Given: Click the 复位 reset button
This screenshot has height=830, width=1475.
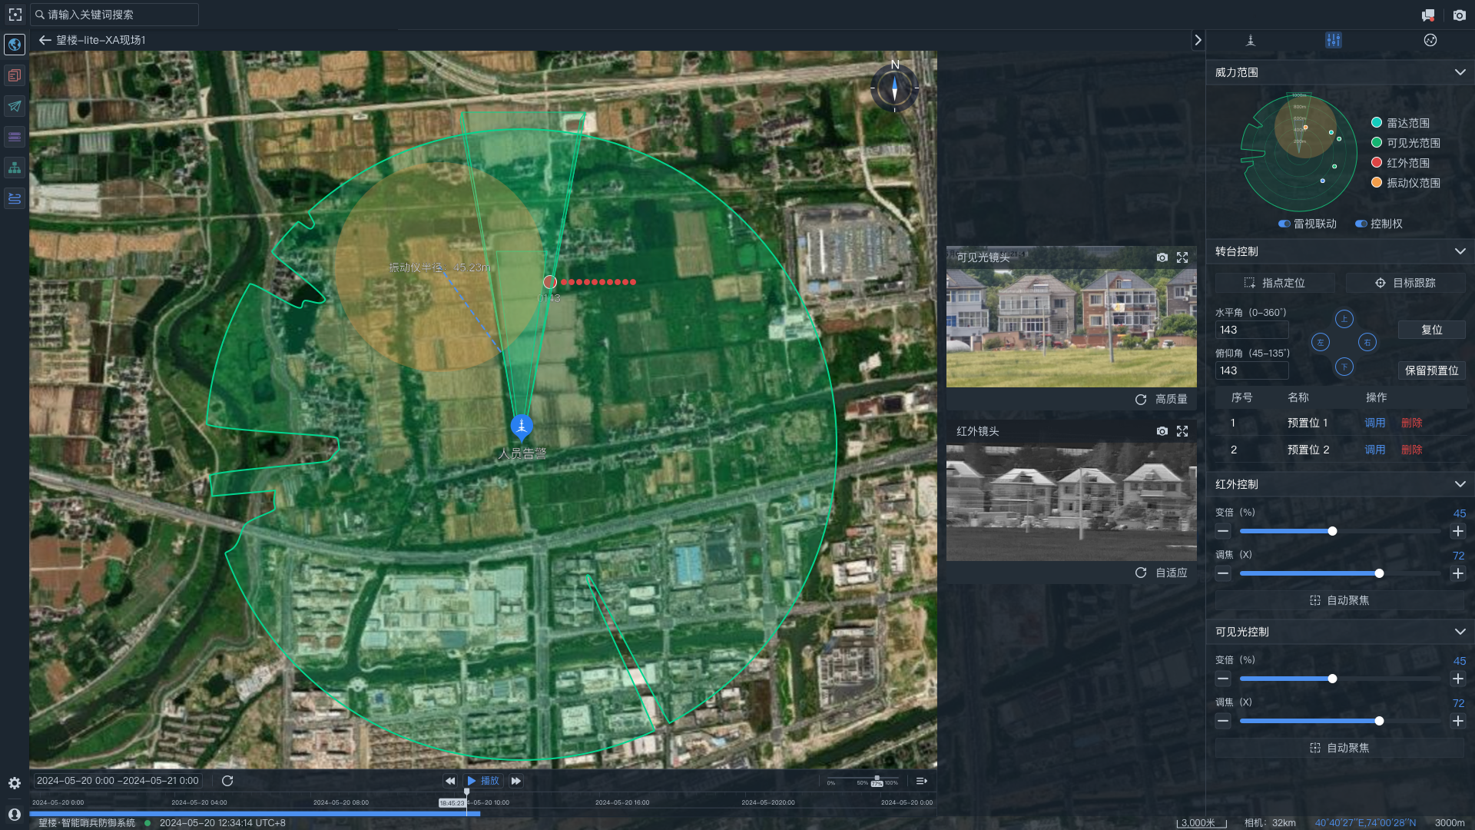Looking at the screenshot, I should tap(1431, 330).
